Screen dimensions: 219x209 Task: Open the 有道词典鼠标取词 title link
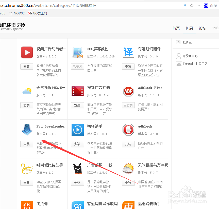[102, 204]
